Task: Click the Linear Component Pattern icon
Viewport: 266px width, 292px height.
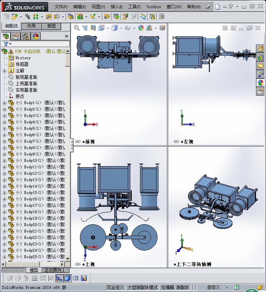Action: 35,17
